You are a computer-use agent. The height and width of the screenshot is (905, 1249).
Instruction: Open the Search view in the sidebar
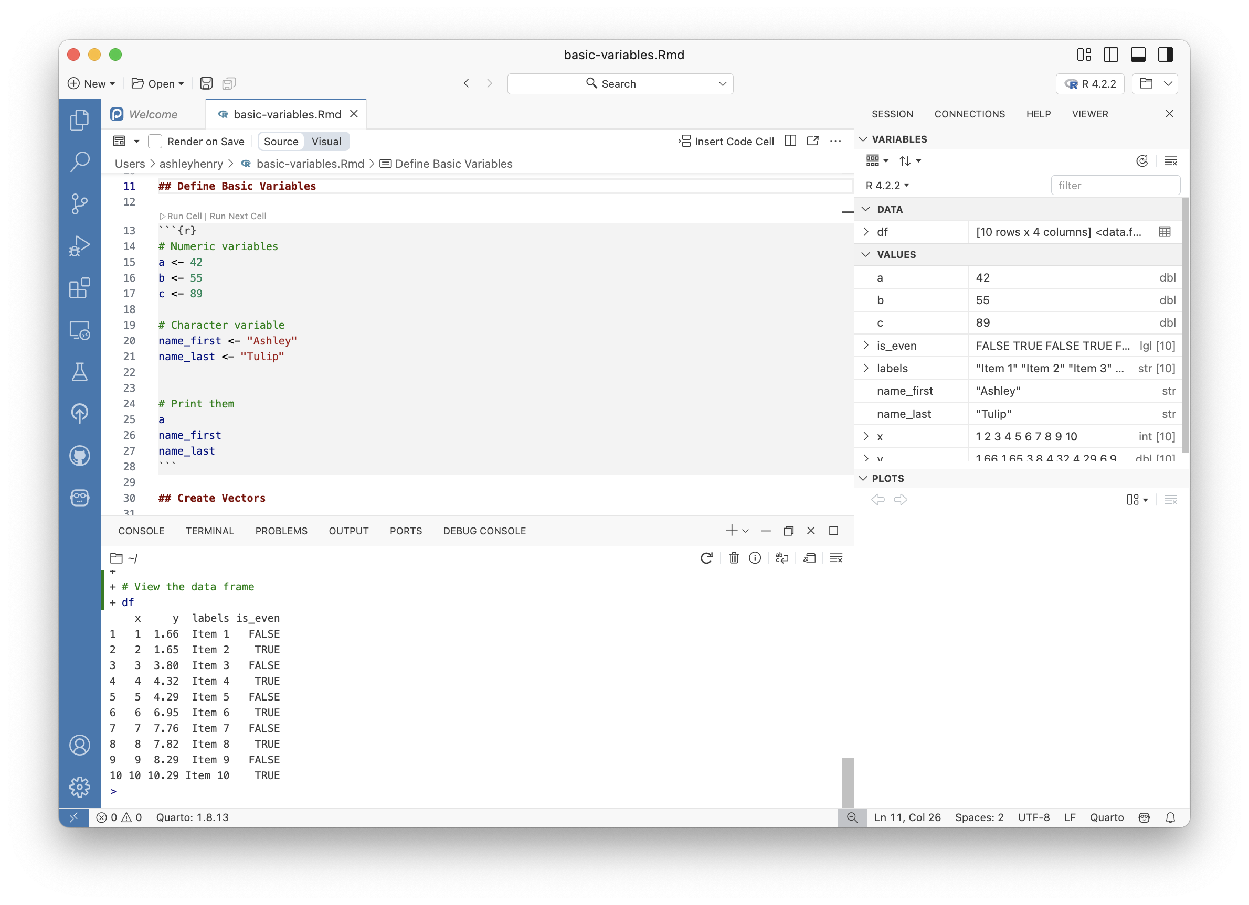point(80,161)
